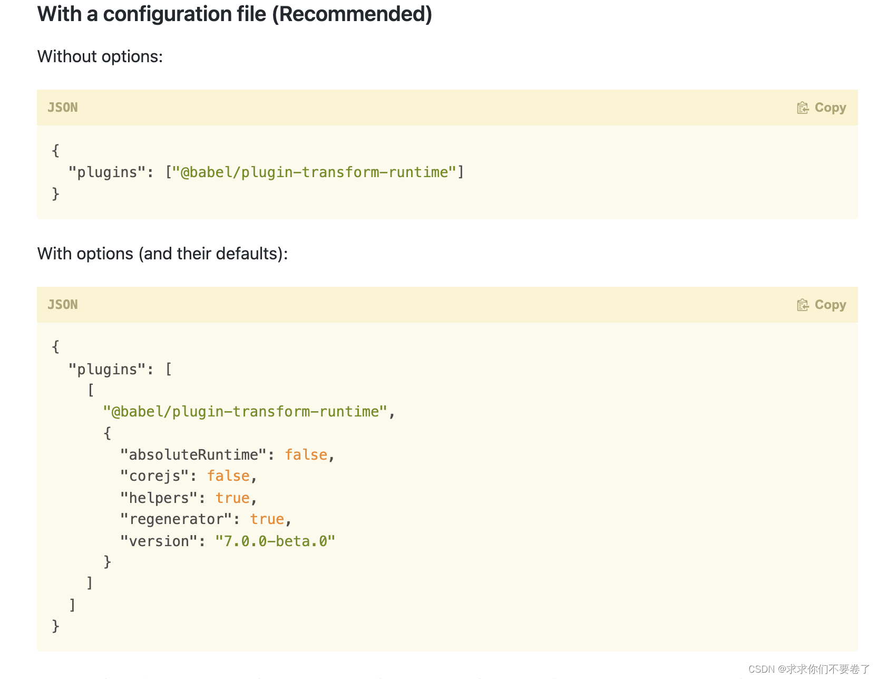Click the "absoluteRuntime" key
The width and height of the screenshot is (877, 679).
tap(193, 454)
